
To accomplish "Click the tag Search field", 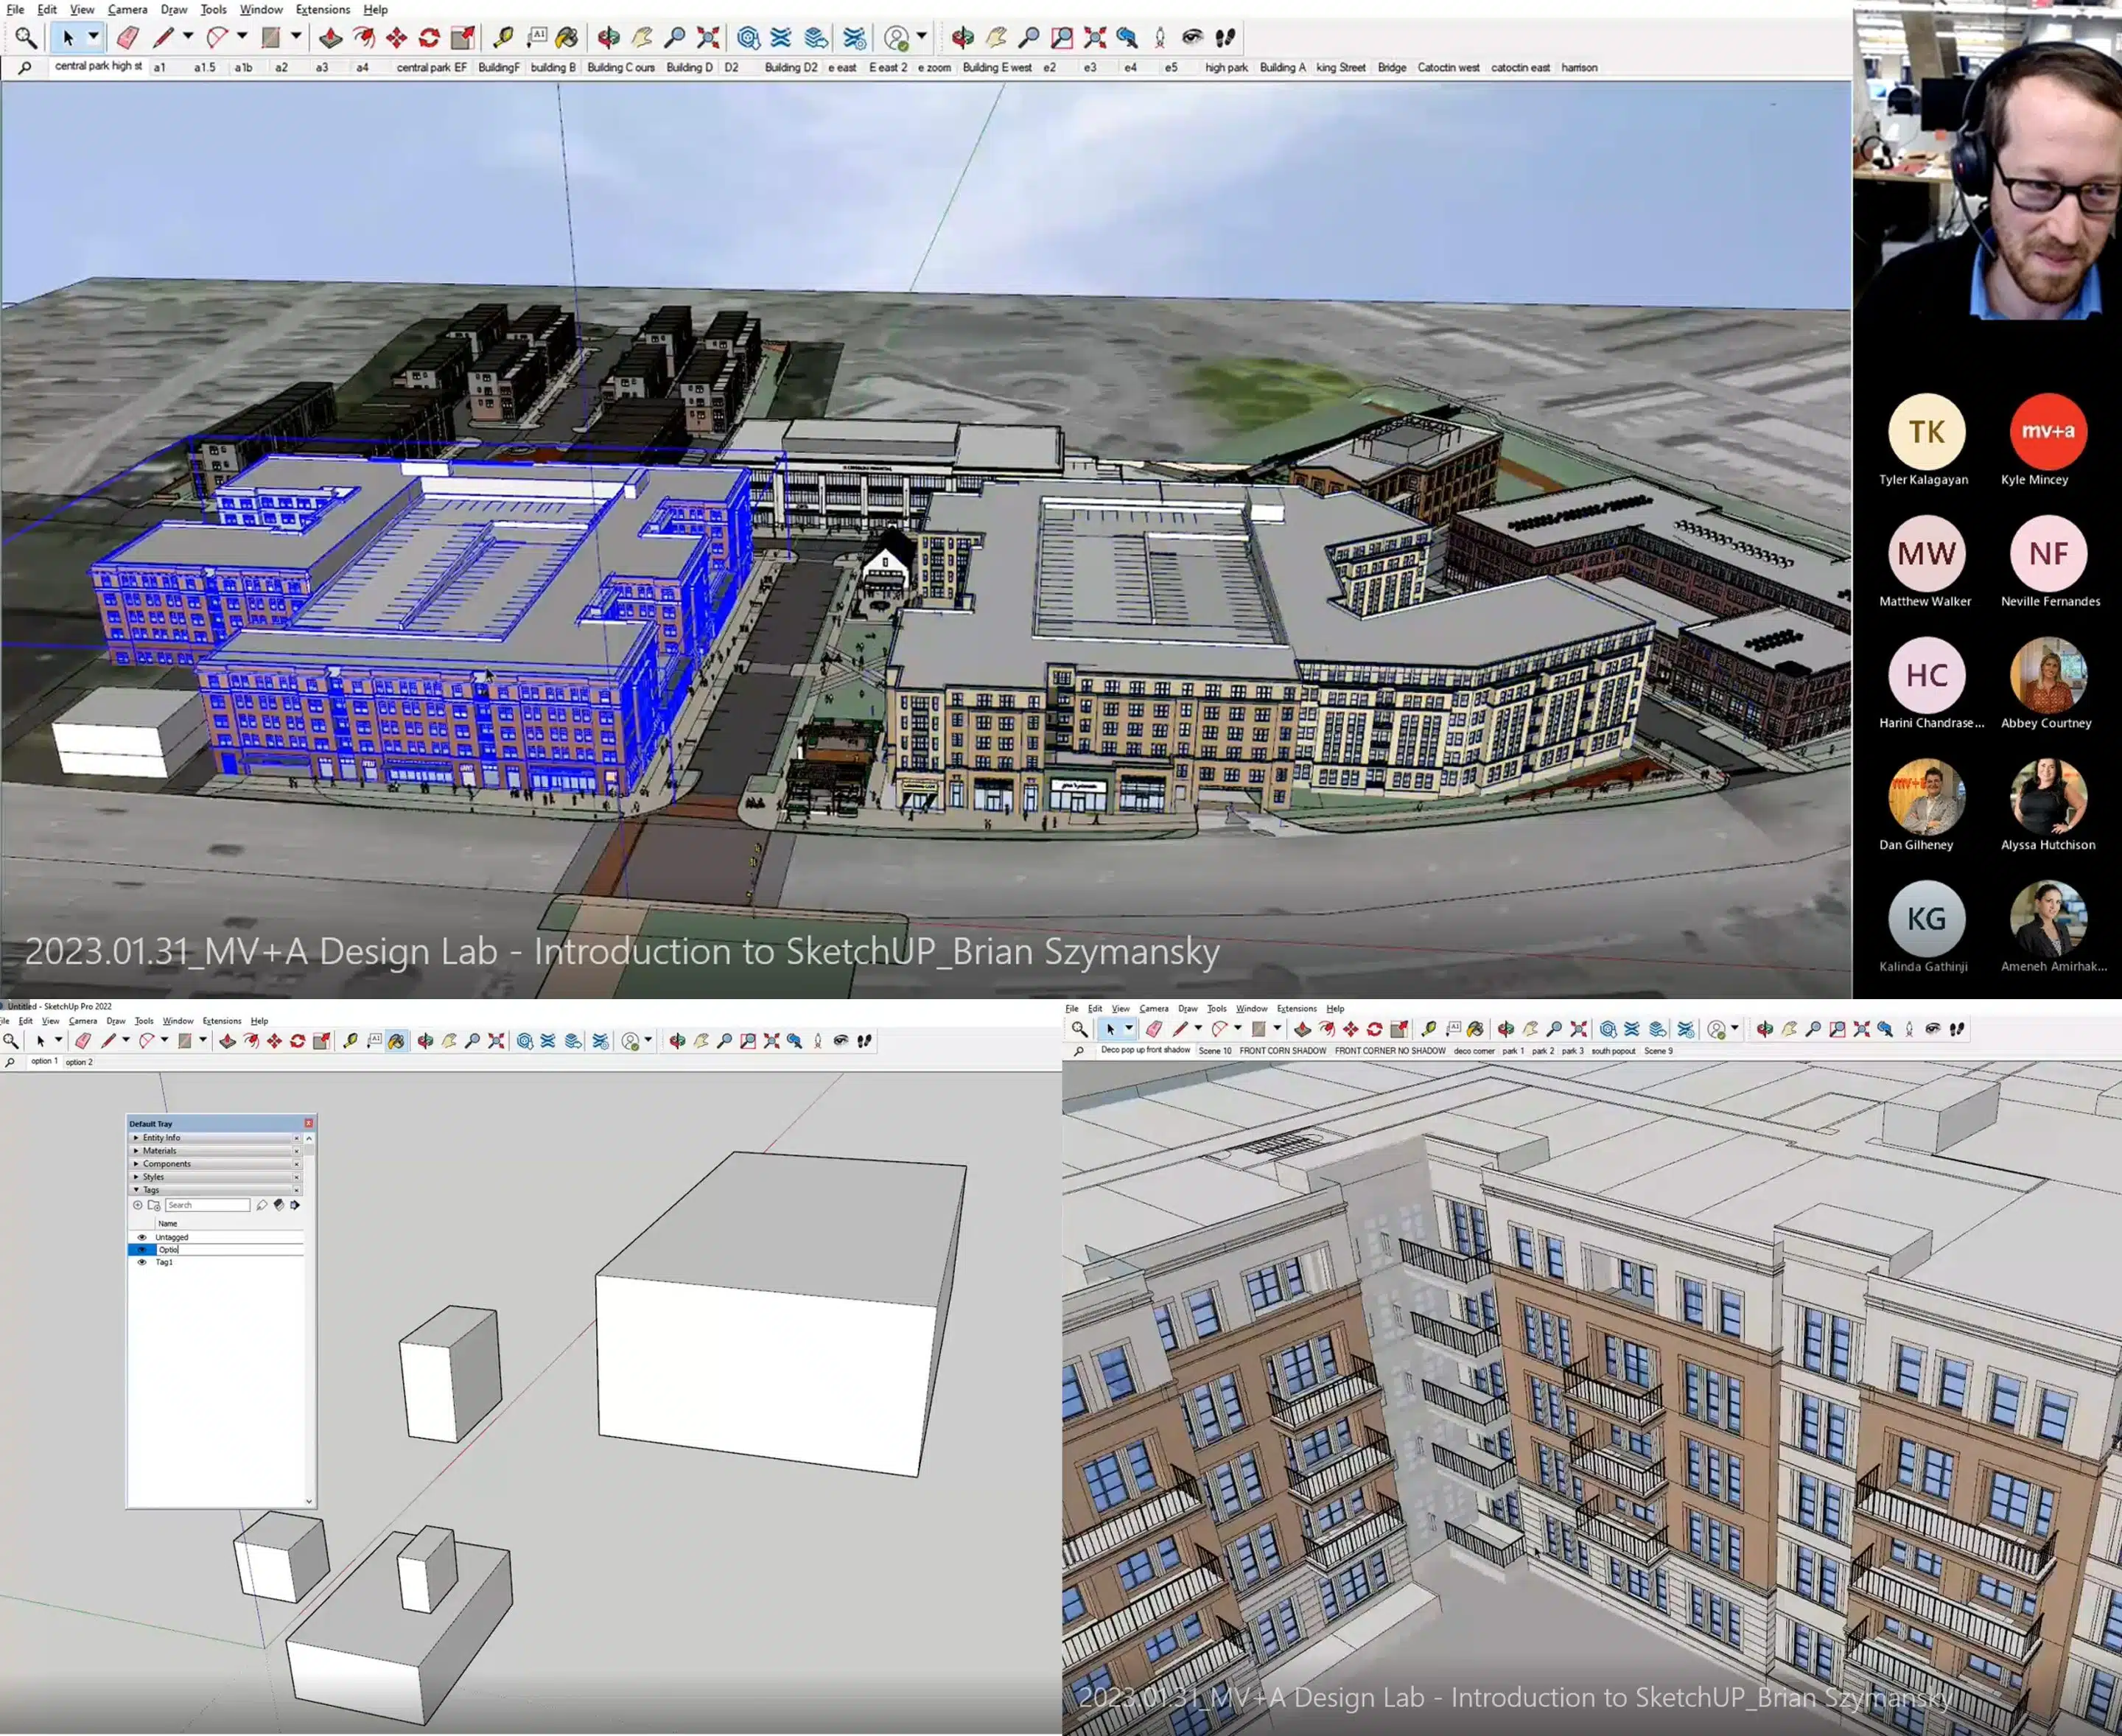I will [x=208, y=1205].
